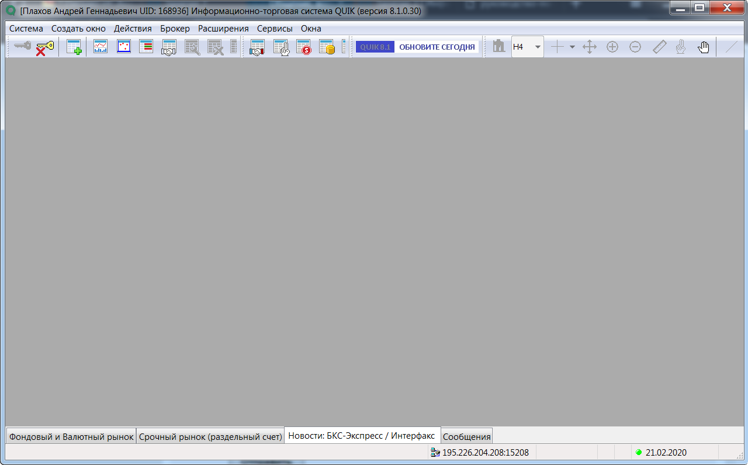748x465 pixels.
Task: Click the two-finger hand gesture icon
Action: (x=680, y=47)
